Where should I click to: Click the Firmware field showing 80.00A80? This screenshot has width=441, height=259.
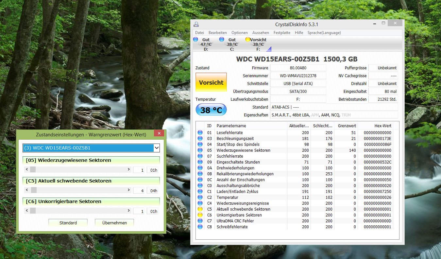pos(298,68)
